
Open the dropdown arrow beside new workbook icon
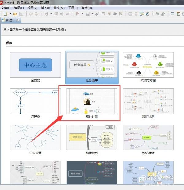pos(10,14)
